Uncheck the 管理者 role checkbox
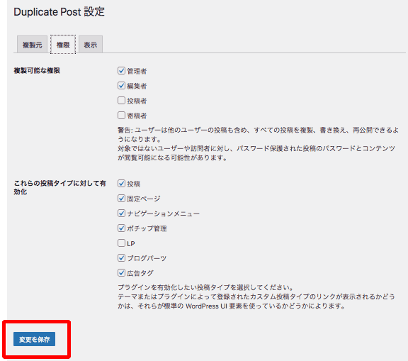The width and height of the screenshot is (408, 361). point(121,71)
